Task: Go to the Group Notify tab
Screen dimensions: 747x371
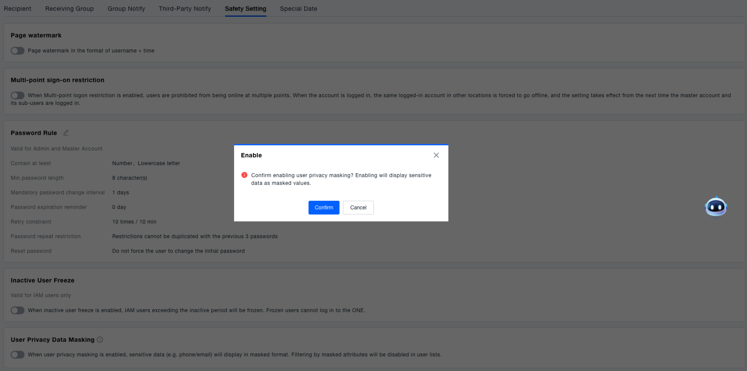Action: click(126, 9)
